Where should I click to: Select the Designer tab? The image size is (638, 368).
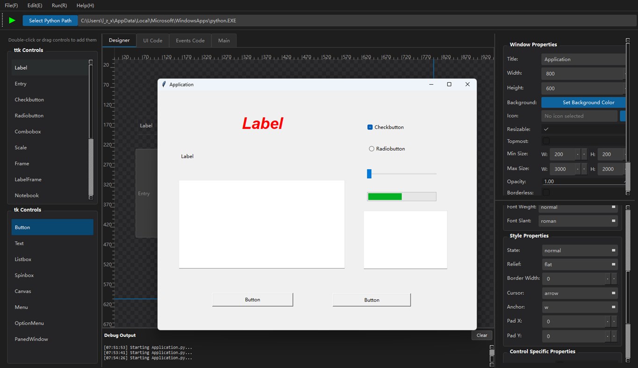pyautogui.click(x=119, y=40)
